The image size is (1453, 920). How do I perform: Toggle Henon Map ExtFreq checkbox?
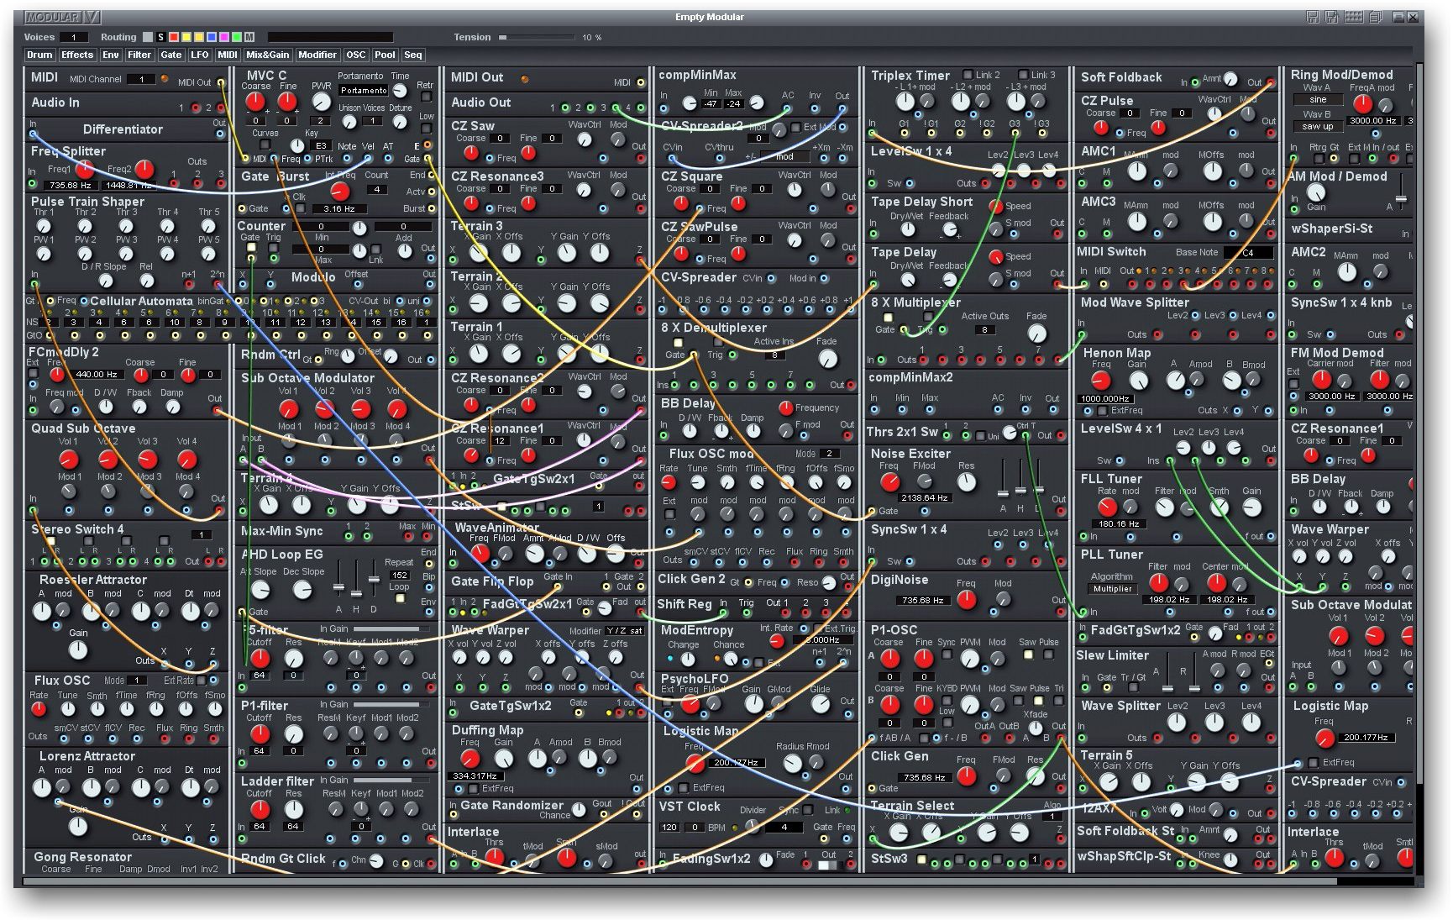[x=1102, y=411]
